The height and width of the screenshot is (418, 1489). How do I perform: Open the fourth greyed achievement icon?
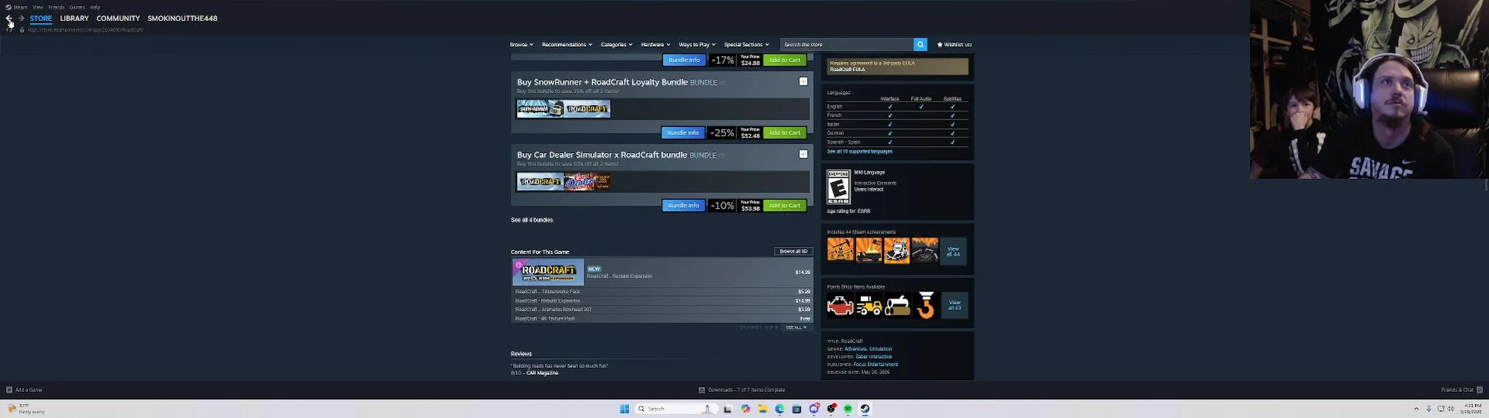925,250
